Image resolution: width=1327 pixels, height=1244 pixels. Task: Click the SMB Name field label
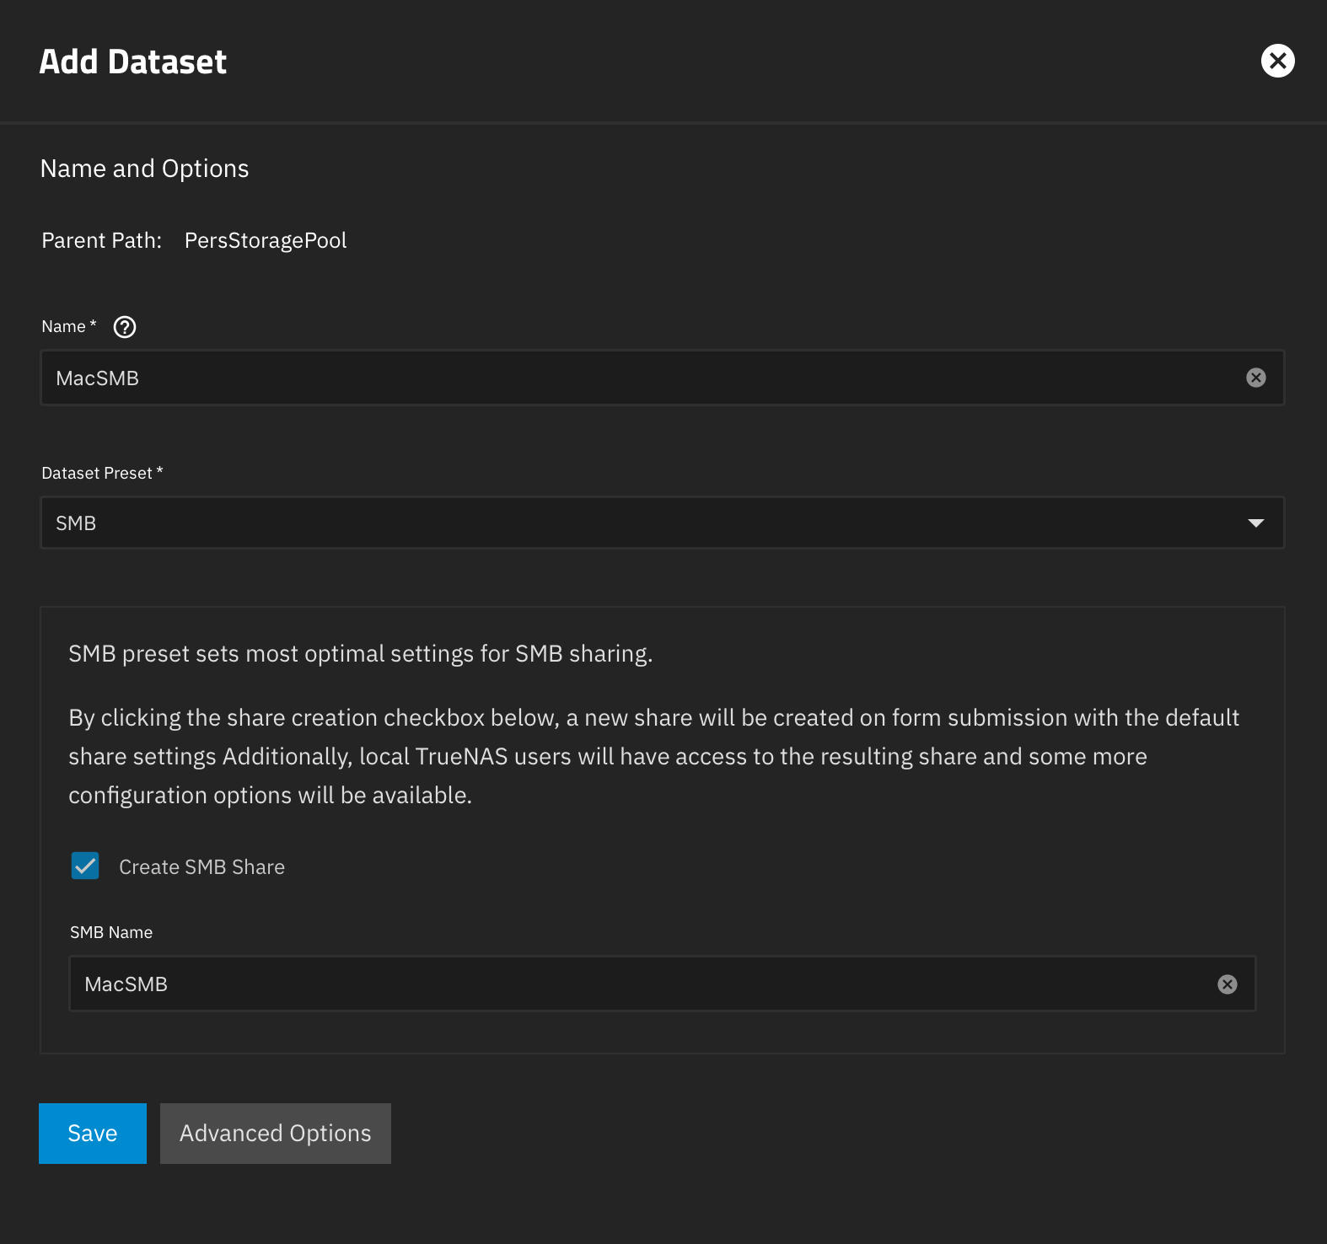pos(111,933)
